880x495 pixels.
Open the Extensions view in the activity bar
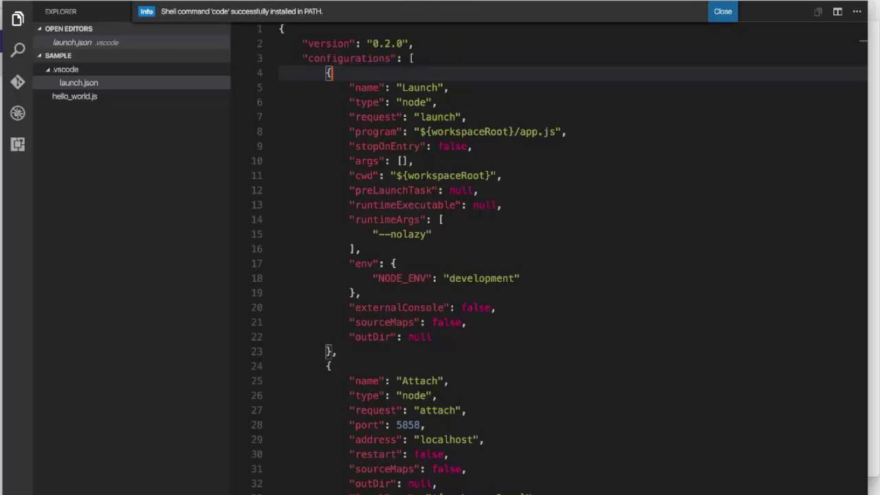click(x=18, y=144)
